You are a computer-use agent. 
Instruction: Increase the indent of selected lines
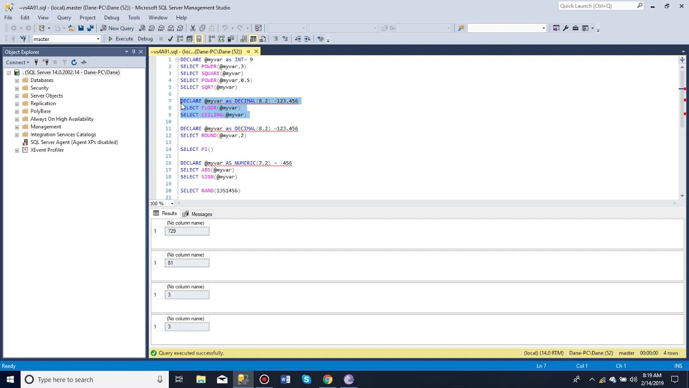[x=307, y=39]
